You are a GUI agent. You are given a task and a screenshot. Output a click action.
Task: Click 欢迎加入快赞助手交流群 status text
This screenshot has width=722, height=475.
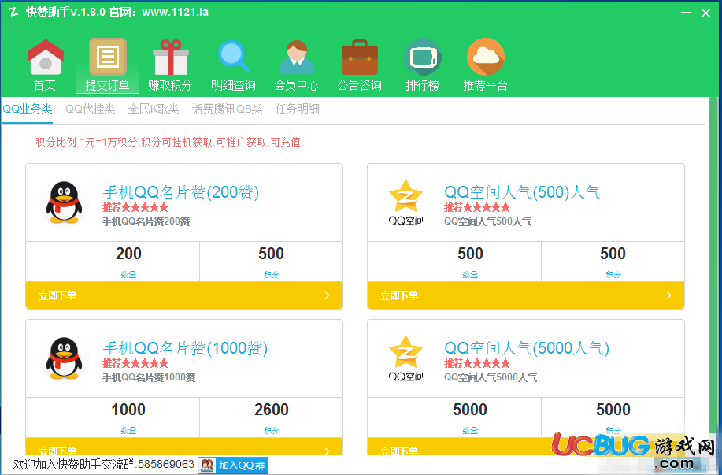pyautogui.click(x=104, y=464)
